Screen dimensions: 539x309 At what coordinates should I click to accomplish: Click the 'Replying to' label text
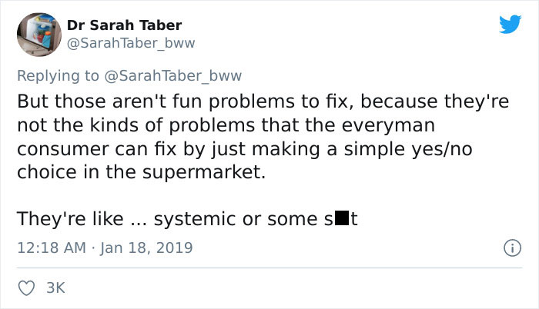[x=58, y=76]
